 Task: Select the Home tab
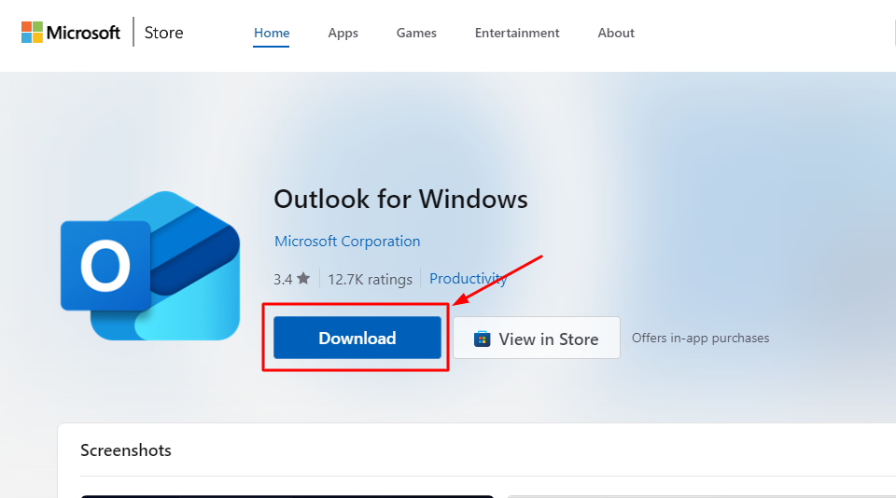pyautogui.click(x=272, y=34)
